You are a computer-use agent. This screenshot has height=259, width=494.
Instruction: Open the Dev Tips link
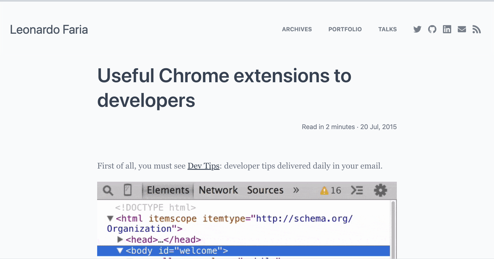coord(203,166)
